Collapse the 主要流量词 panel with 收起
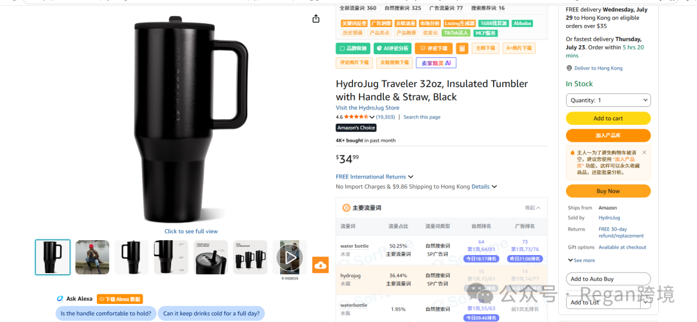 click(532, 207)
